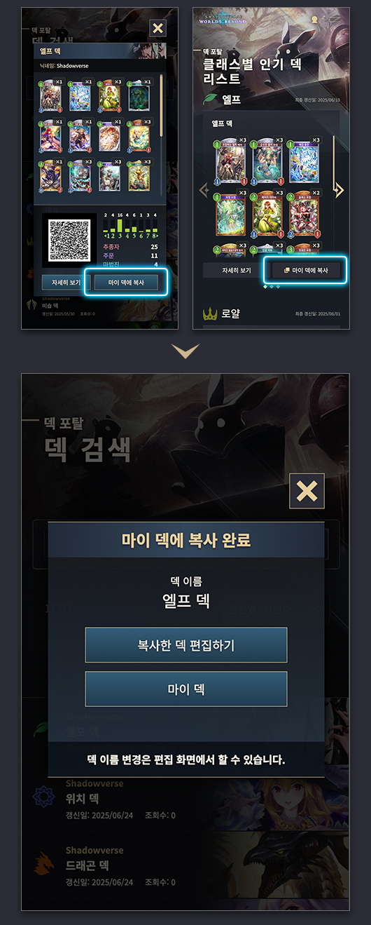Click 자세히 보기 under the popular 엘프 덱
This screenshot has width=371, height=925.
tap(231, 270)
